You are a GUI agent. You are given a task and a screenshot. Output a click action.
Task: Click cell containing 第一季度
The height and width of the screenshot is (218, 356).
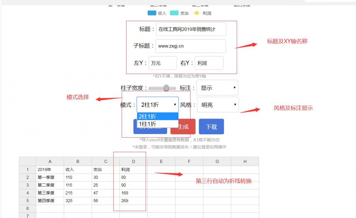click(x=50, y=177)
